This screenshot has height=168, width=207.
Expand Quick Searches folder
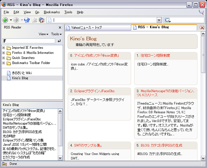point(3,58)
